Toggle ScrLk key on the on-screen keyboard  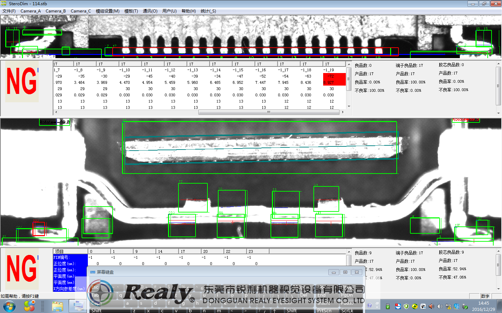click(347, 311)
